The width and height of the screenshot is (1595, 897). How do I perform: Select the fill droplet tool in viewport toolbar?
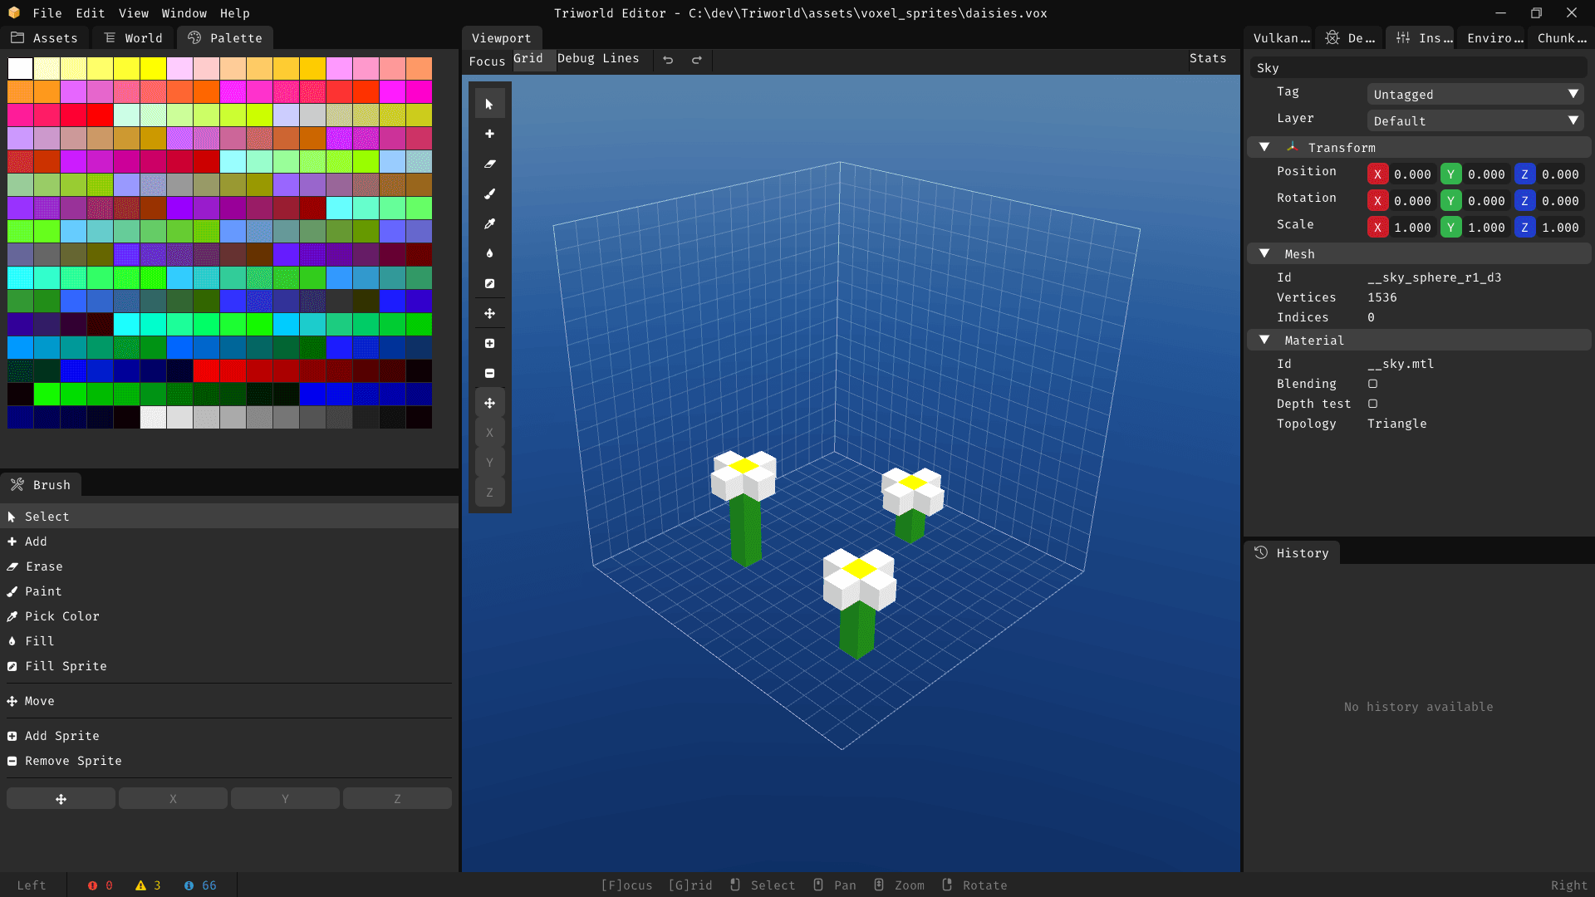[x=489, y=253]
